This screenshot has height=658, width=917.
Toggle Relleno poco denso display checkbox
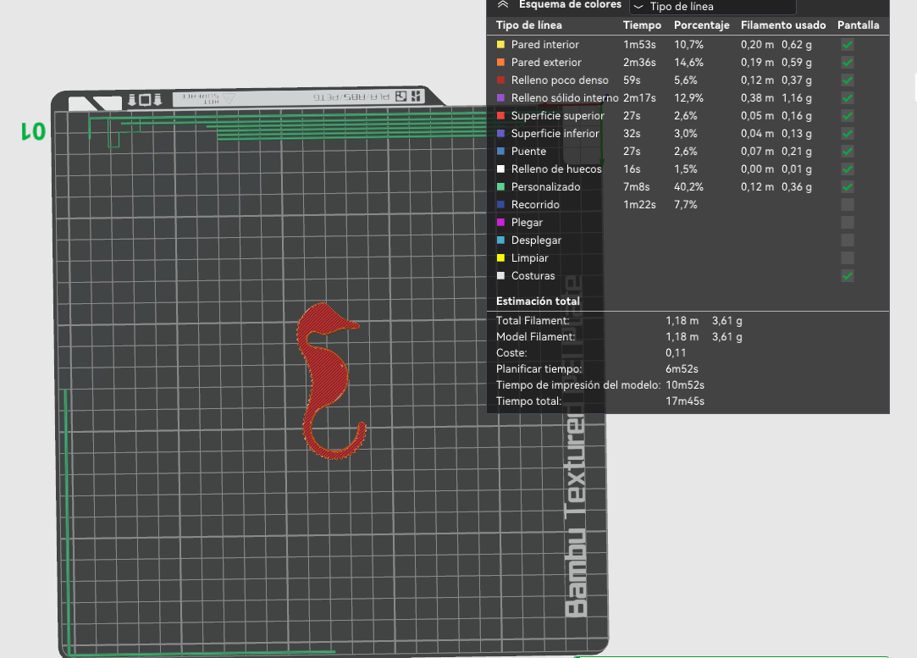tap(847, 80)
